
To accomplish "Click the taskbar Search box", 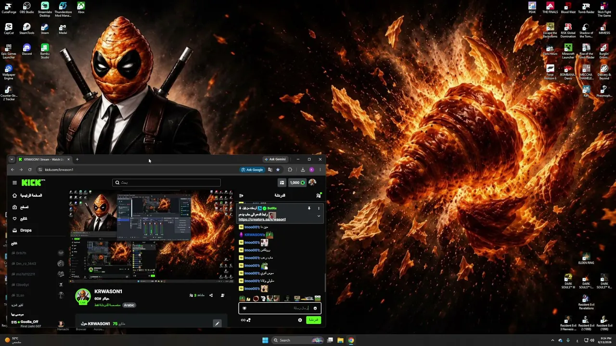I will point(297,340).
